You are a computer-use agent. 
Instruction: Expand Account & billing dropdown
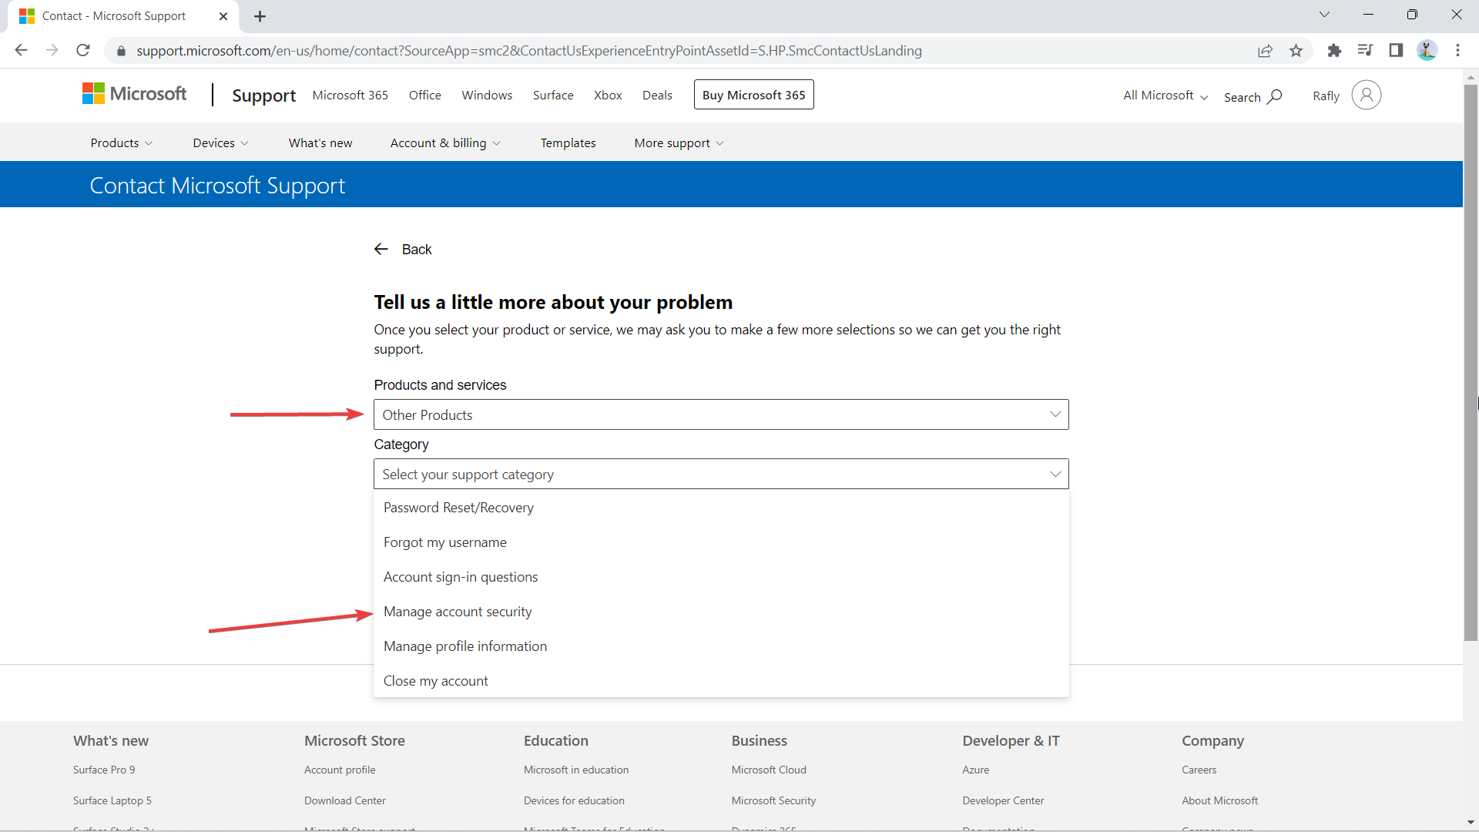[x=445, y=143]
